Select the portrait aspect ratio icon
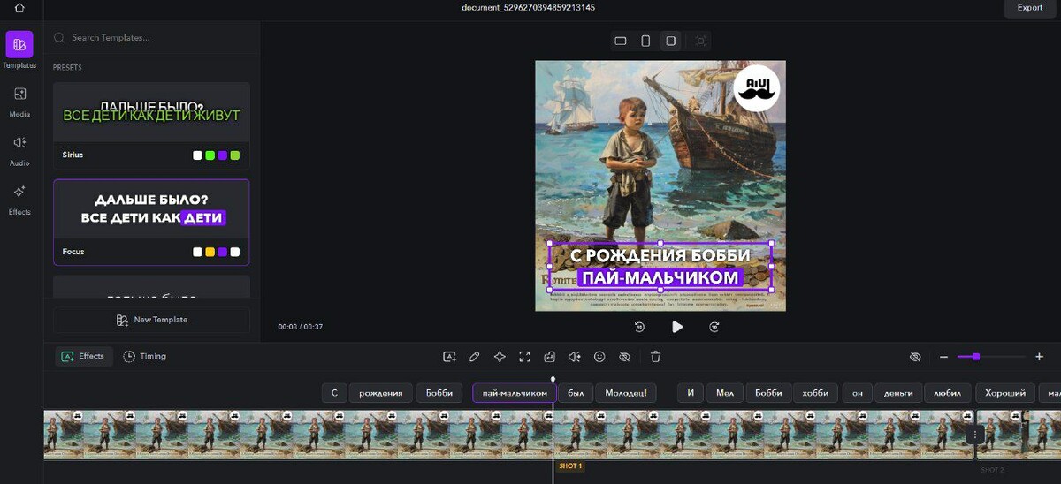 point(645,41)
